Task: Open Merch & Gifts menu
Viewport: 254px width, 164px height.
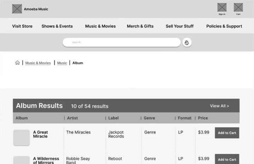Action: pos(140,26)
